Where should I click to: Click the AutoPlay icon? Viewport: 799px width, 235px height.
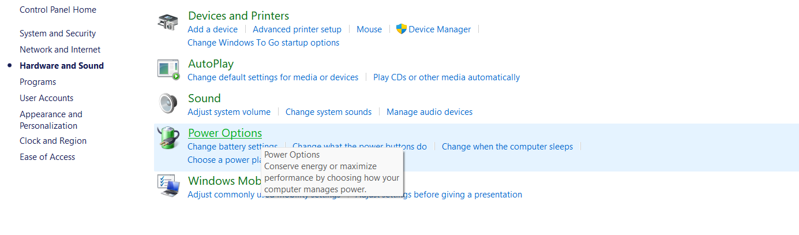pyautogui.click(x=168, y=69)
